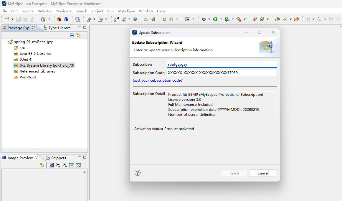Click Zoom Out icon in Image Preview
Screen dimensions: 342x201
(58, 165)
